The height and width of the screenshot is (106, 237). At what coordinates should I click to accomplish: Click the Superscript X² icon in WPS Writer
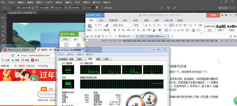tap(134, 30)
